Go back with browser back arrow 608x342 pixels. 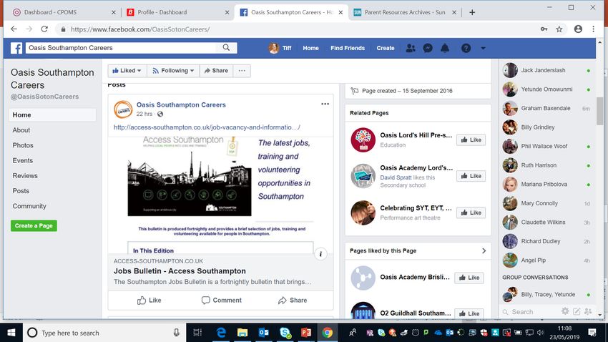14,29
